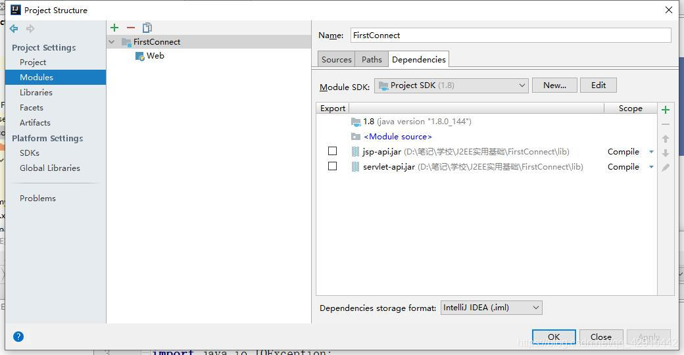The width and height of the screenshot is (684, 355).
Task: Tick export checkbox for jsp-api.jar
Action: tap(332, 151)
